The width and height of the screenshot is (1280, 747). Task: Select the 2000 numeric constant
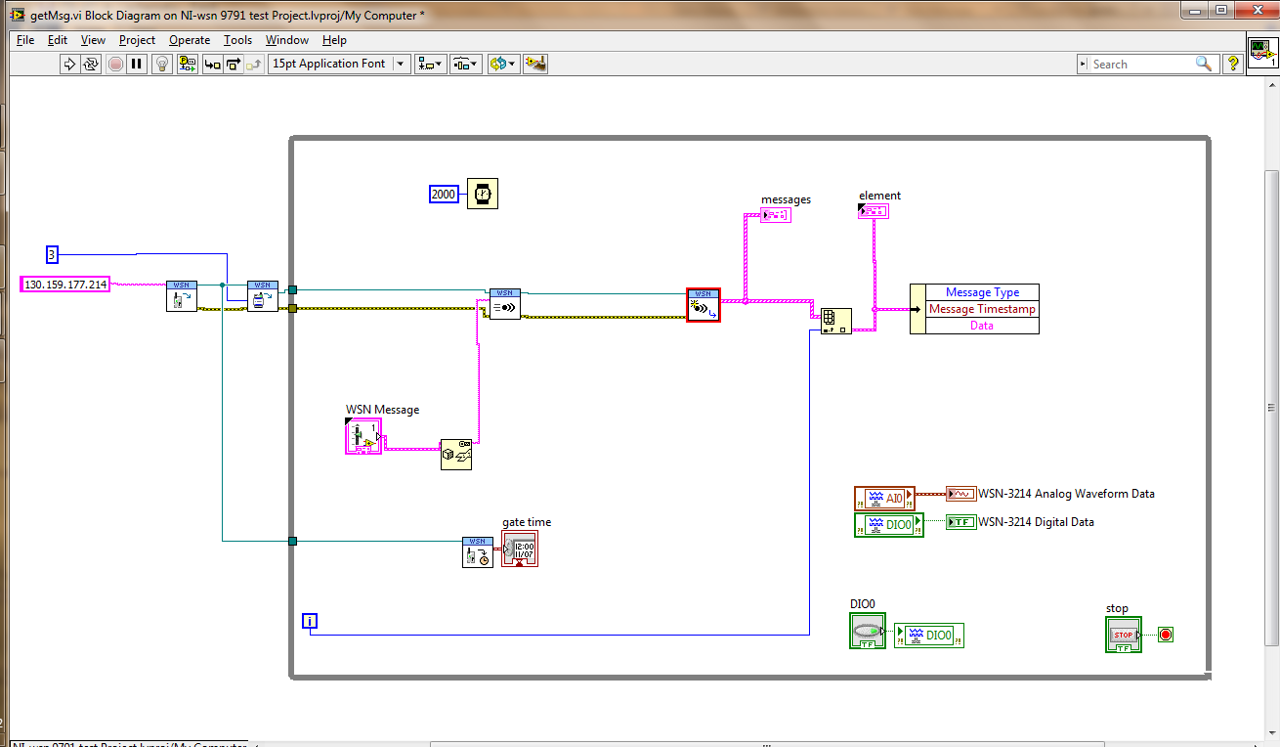coord(444,195)
